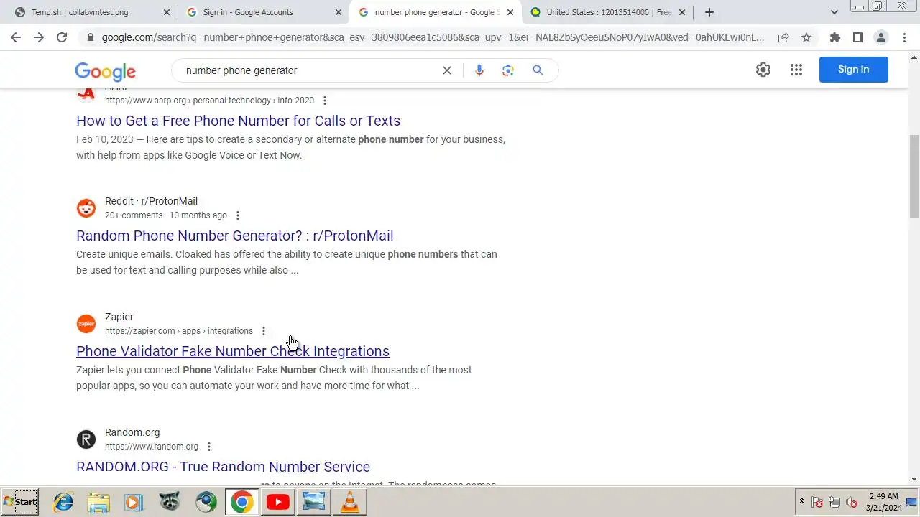The width and height of the screenshot is (920, 517).
Task: Go back to the previous page
Action: [x=16, y=37]
